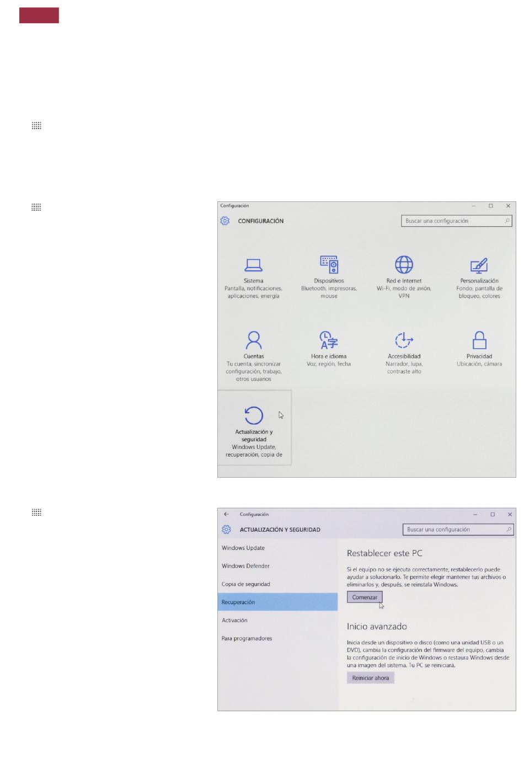Maximize the upper Configuración window

pyautogui.click(x=490, y=206)
